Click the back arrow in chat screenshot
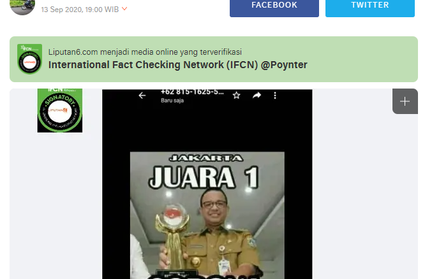425x279 pixels. tap(142, 96)
